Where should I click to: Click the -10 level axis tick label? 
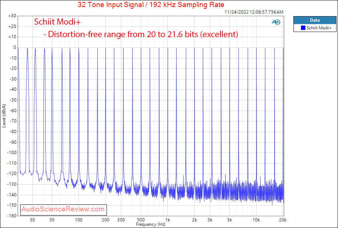13,58
